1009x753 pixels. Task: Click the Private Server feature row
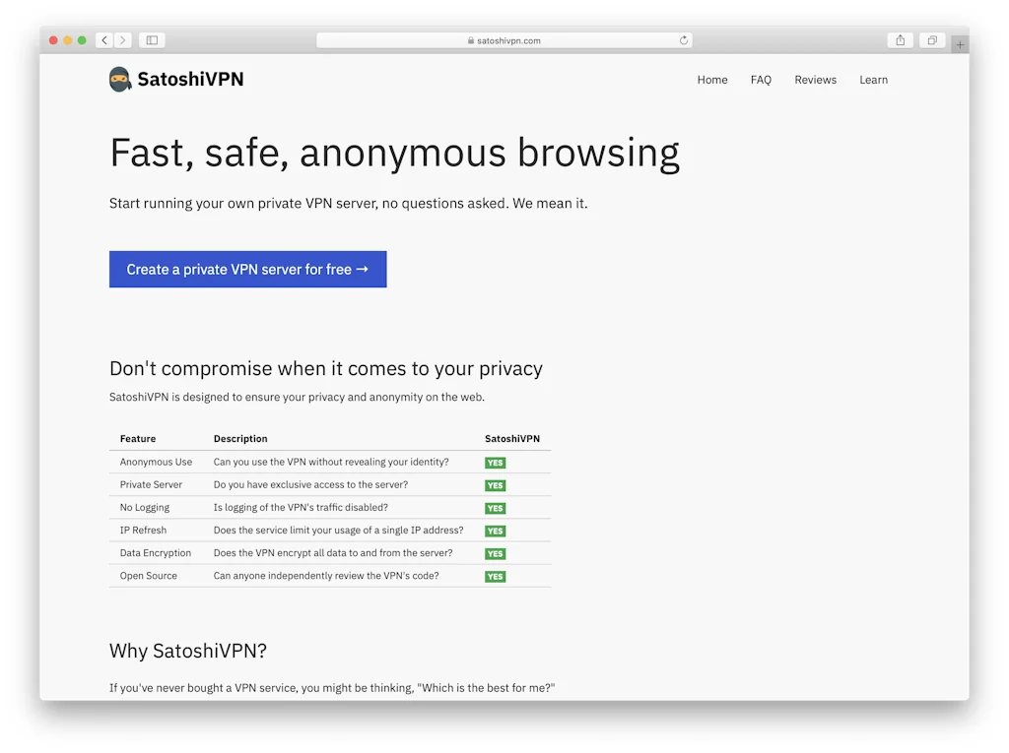click(151, 484)
